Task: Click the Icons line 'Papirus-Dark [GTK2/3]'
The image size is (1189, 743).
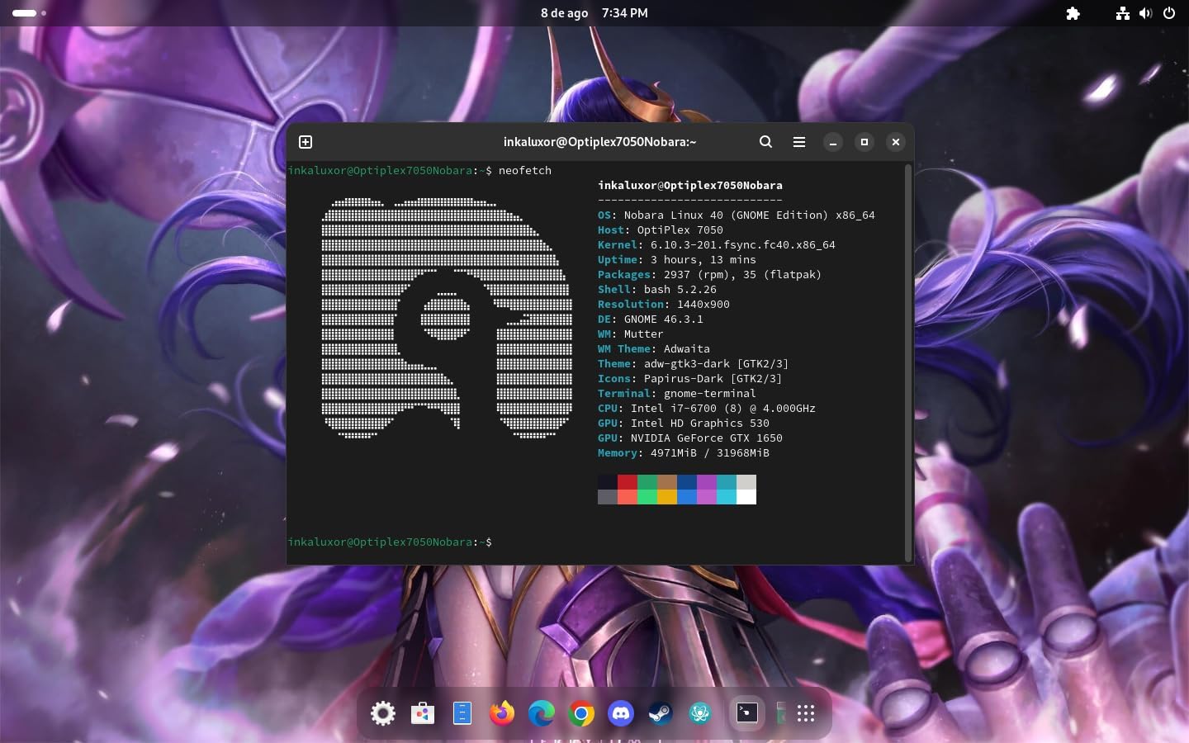Action: tap(690, 378)
